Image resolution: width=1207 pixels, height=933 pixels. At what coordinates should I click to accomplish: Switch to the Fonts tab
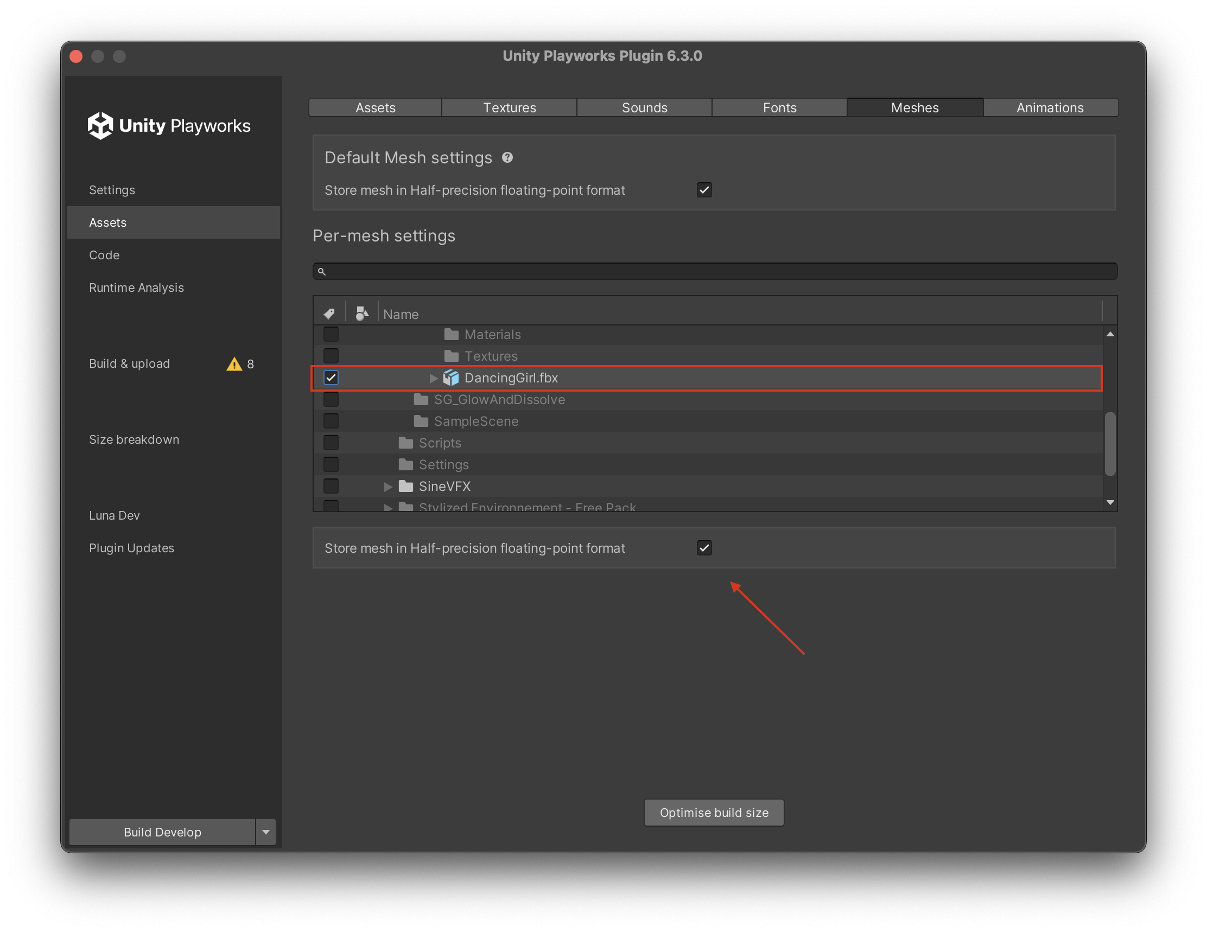click(779, 108)
